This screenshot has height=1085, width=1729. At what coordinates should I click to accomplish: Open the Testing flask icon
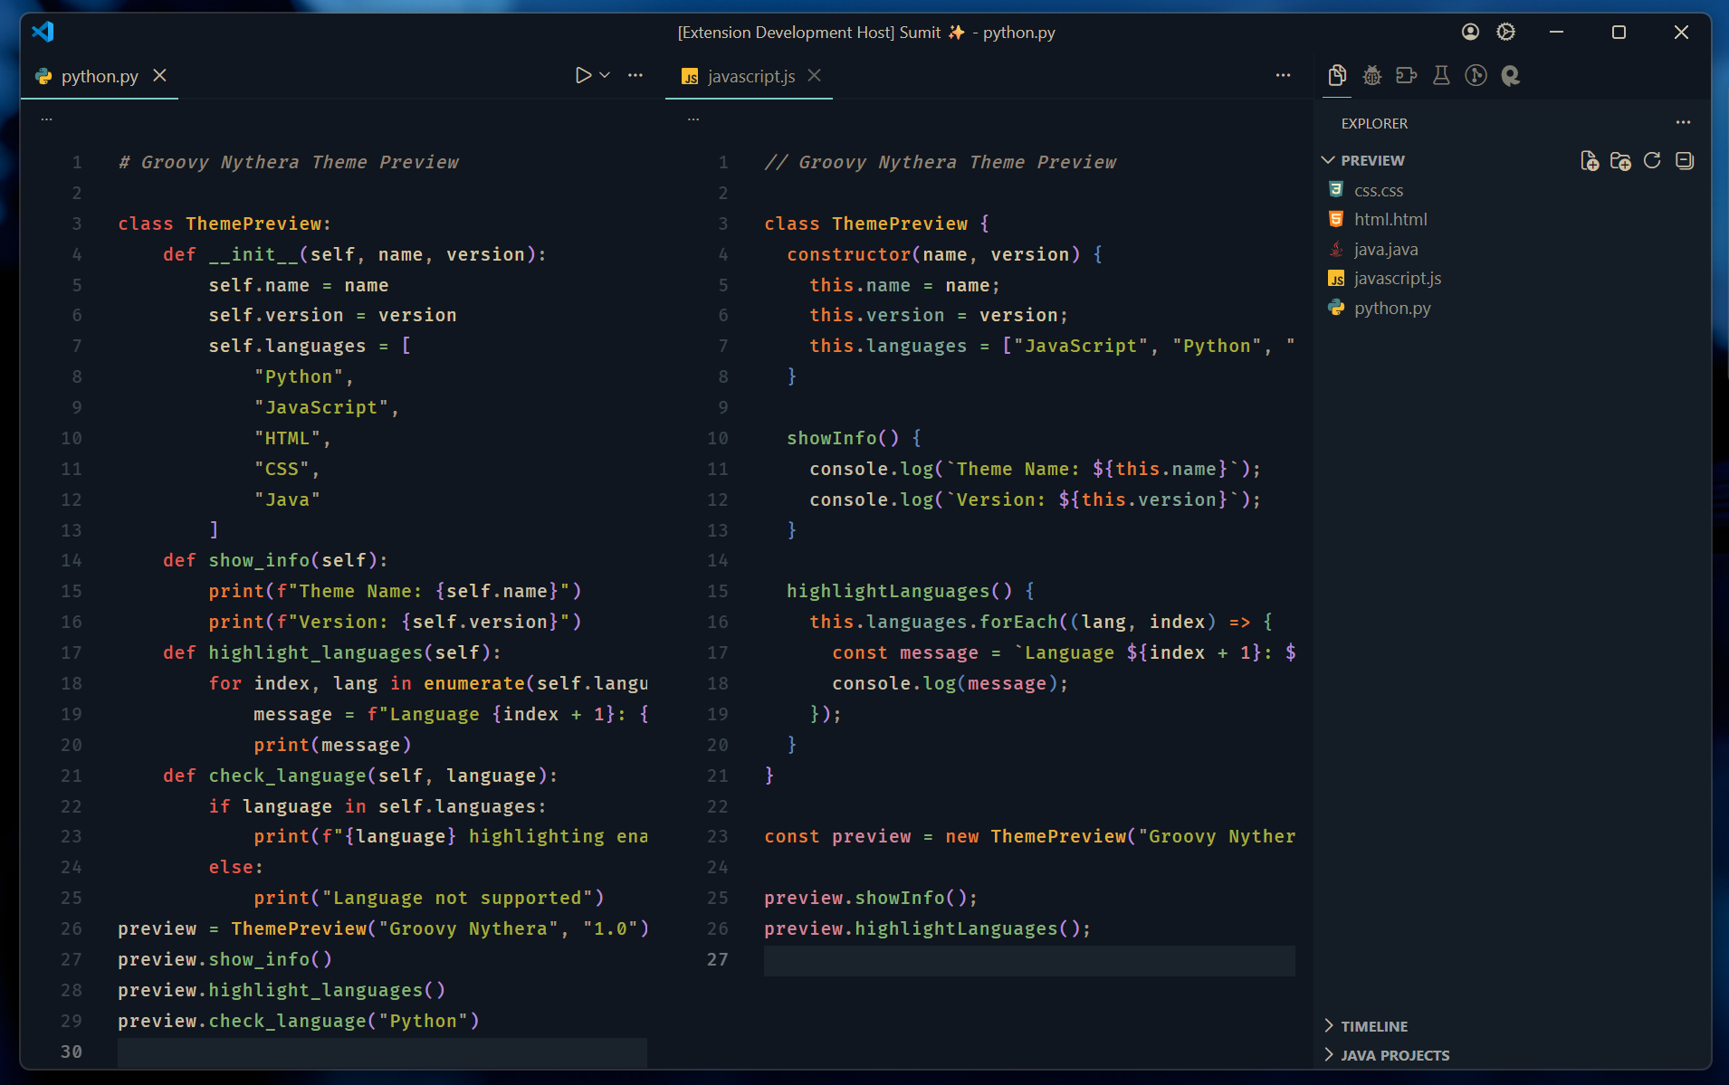tap(1441, 76)
